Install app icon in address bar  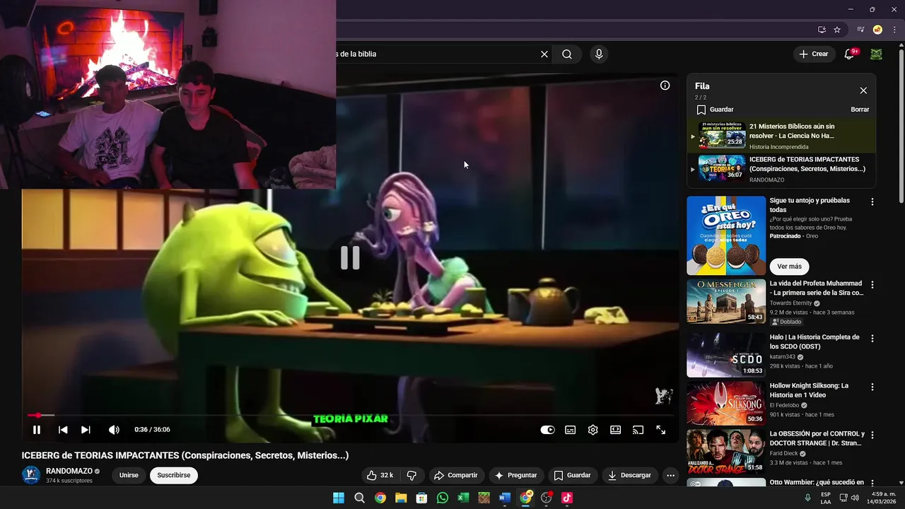pyautogui.click(x=822, y=30)
